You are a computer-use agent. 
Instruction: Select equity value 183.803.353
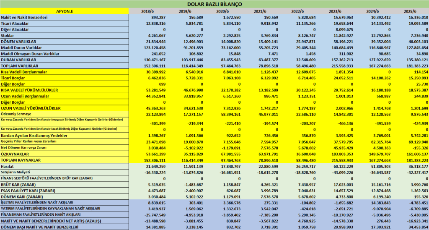click(x=342, y=154)
